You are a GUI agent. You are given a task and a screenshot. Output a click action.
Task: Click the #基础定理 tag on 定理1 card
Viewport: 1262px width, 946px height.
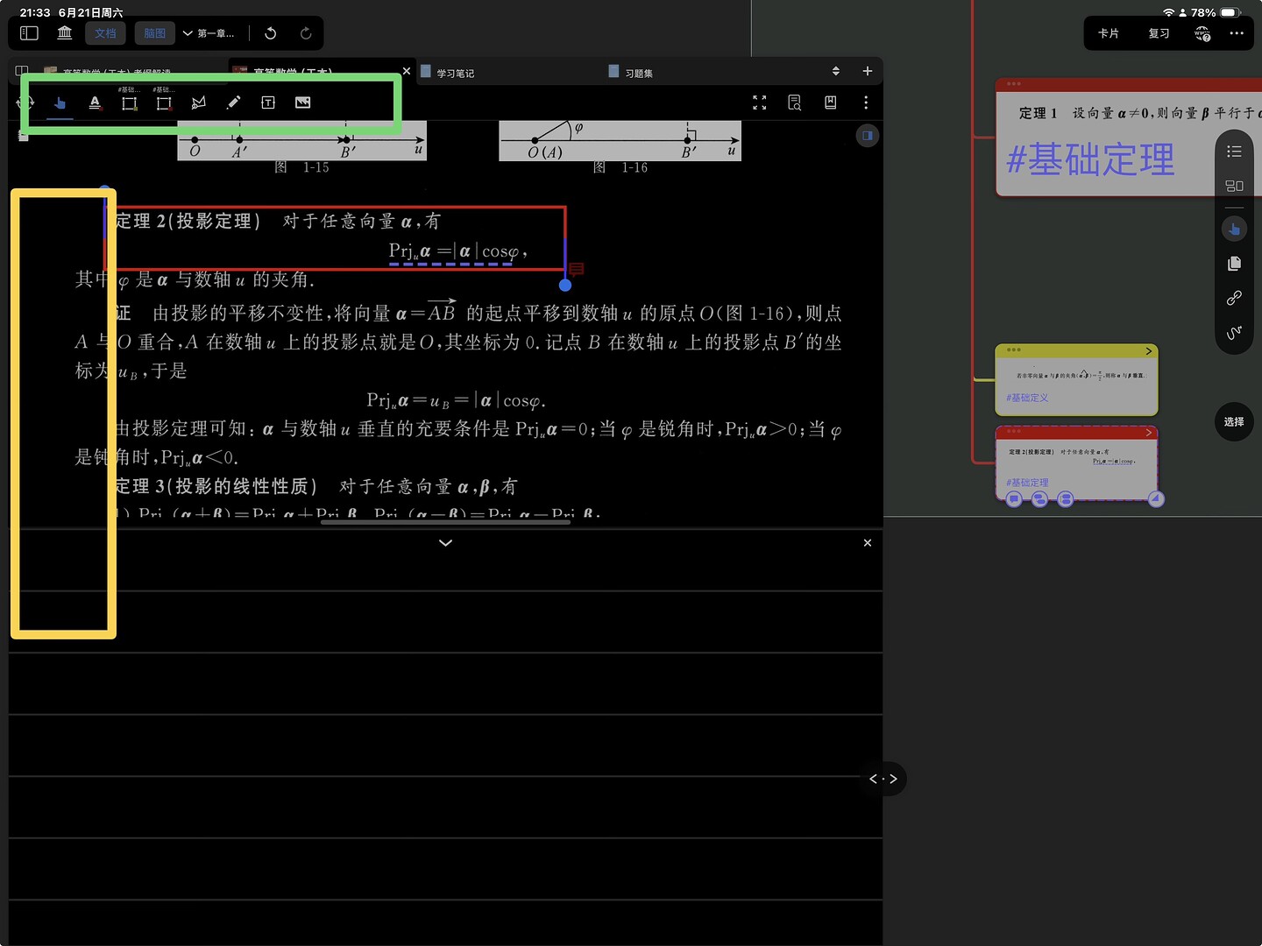tap(1091, 159)
